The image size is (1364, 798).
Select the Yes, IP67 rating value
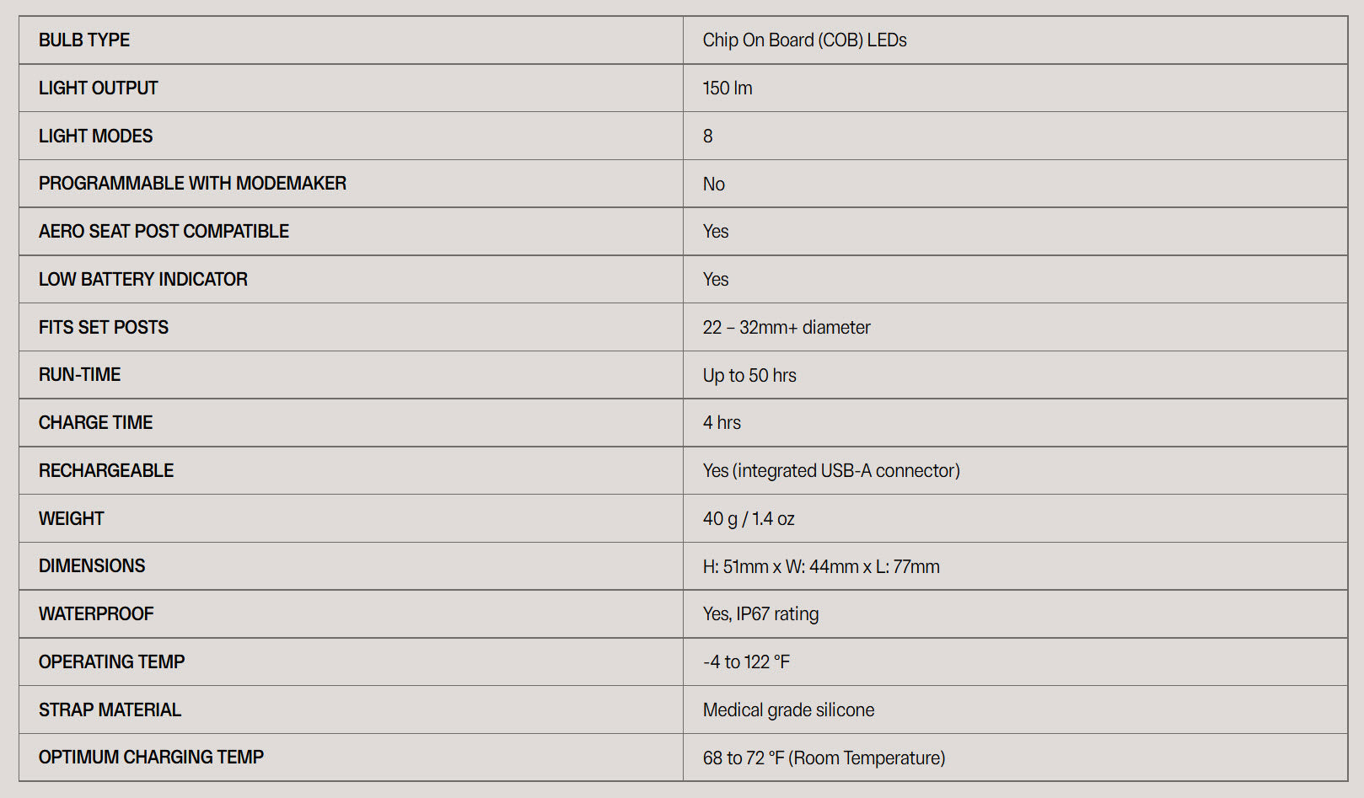click(x=760, y=614)
